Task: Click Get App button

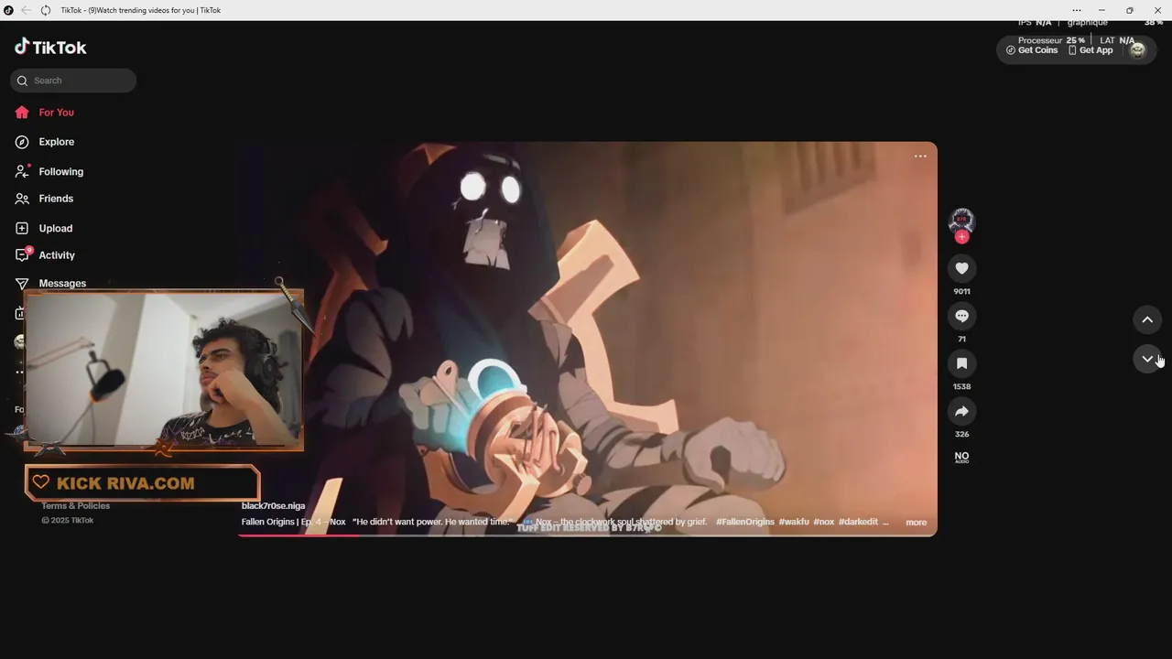Action: click(x=1091, y=50)
